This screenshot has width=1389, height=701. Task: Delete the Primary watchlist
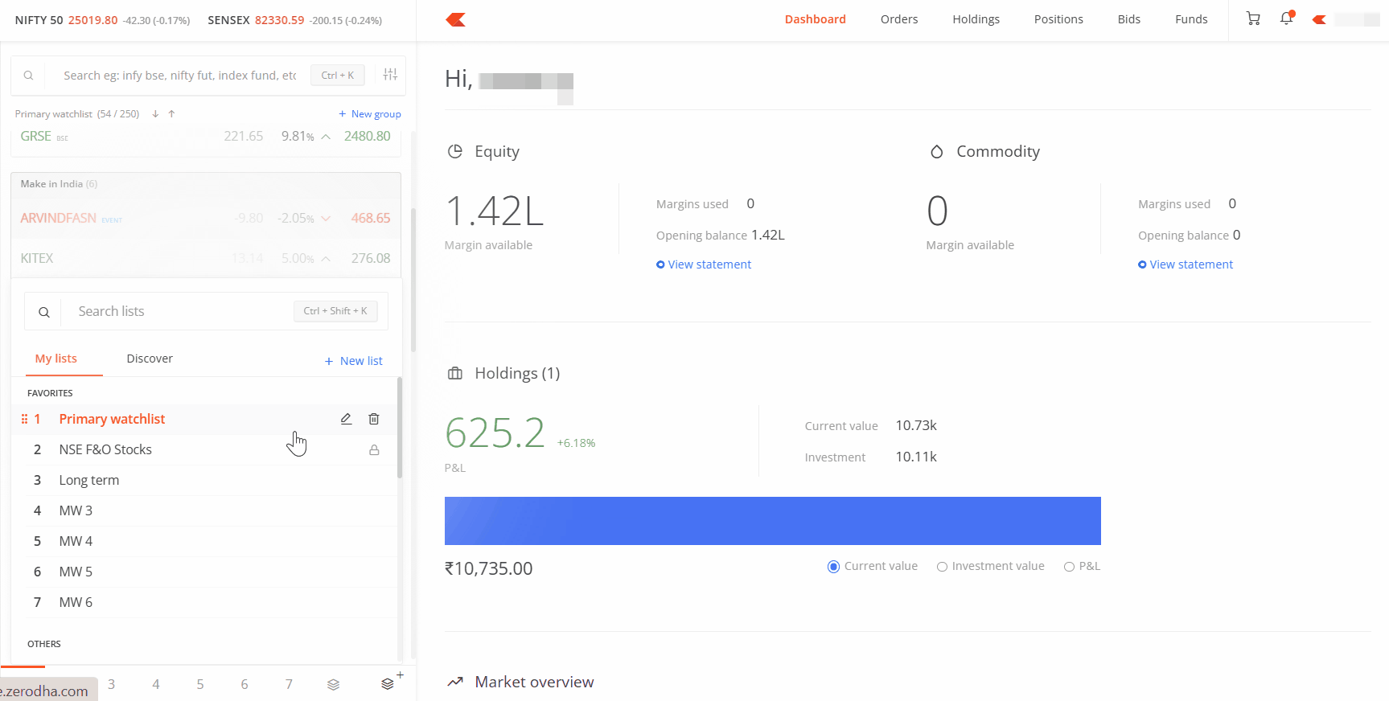(374, 419)
